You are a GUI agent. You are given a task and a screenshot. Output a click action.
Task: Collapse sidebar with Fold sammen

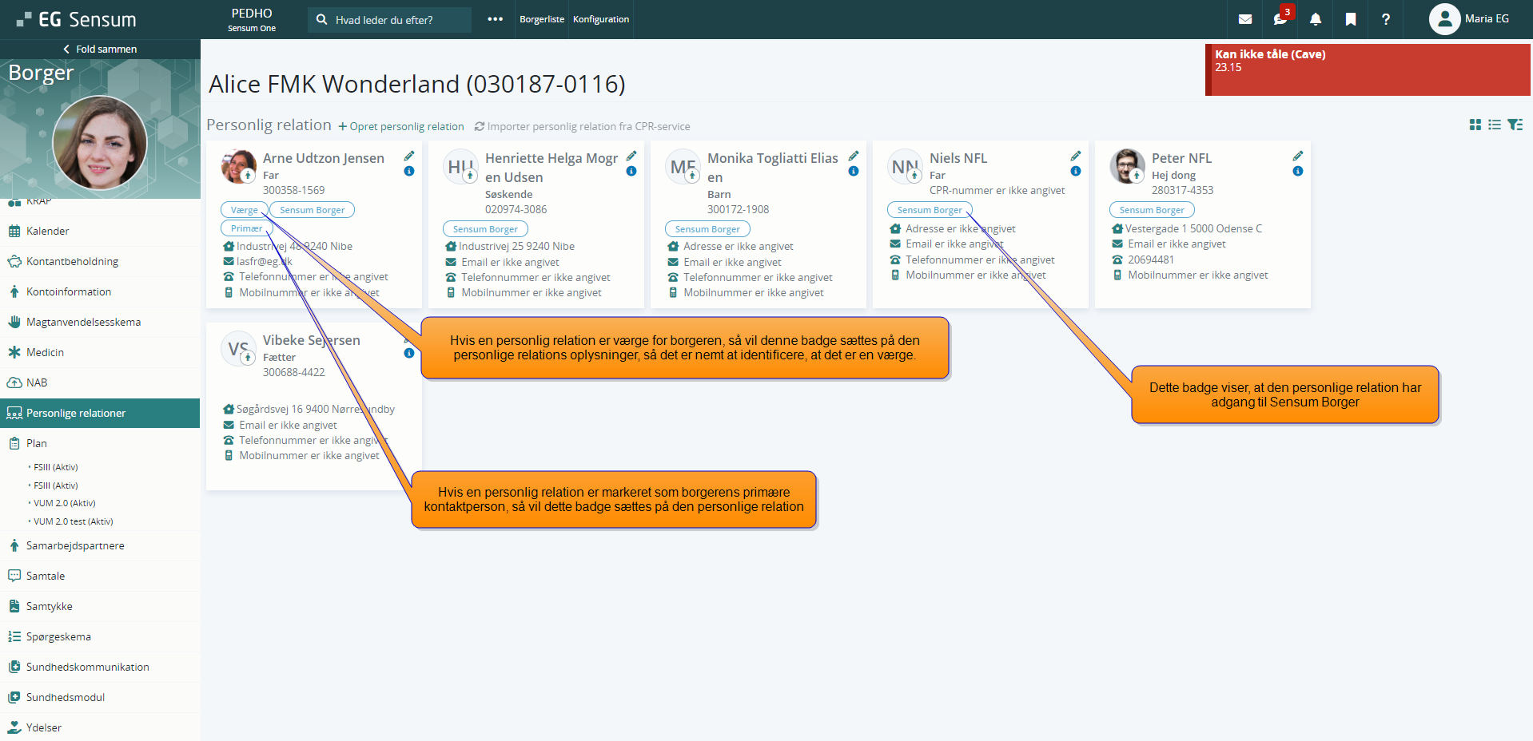pos(100,49)
